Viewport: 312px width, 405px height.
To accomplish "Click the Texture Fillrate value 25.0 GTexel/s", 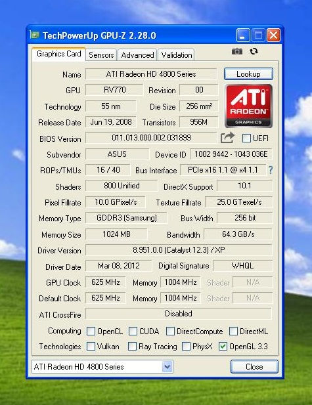I will pyautogui.click(x=239, y=202).
